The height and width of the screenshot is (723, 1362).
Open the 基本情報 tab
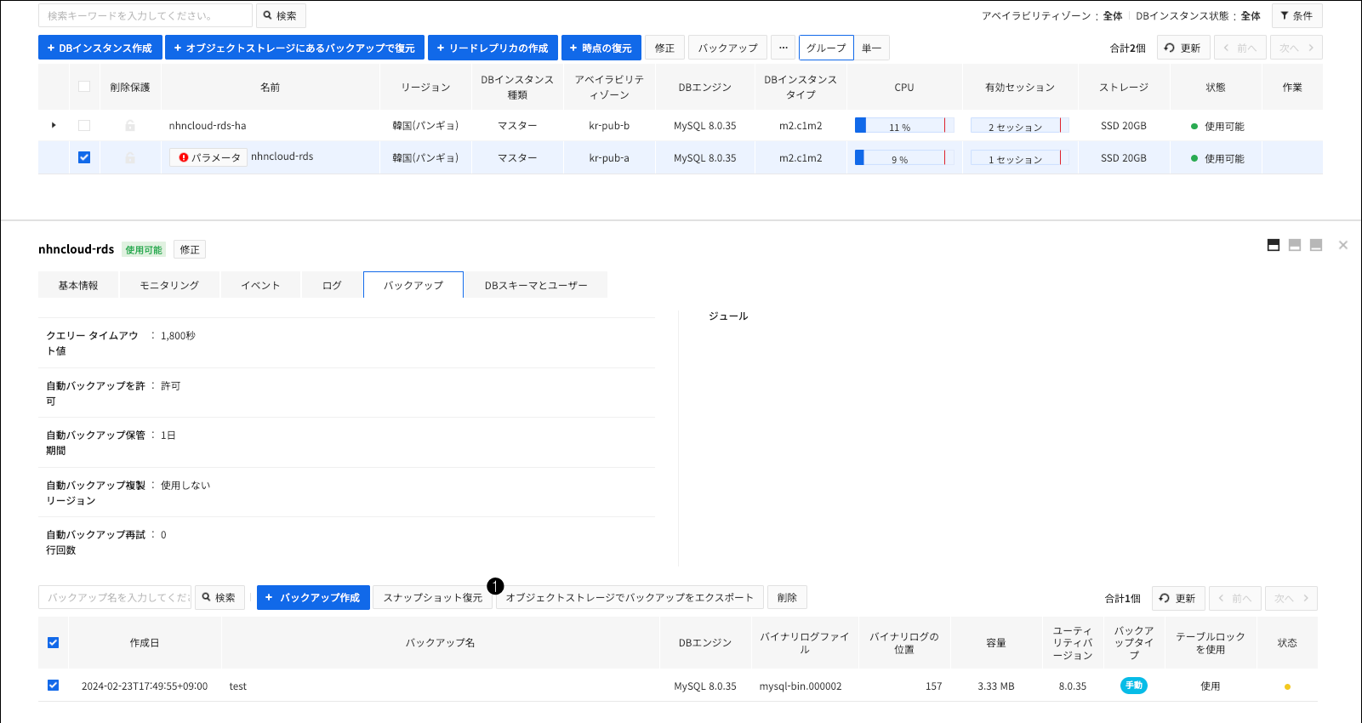(78, 285)
